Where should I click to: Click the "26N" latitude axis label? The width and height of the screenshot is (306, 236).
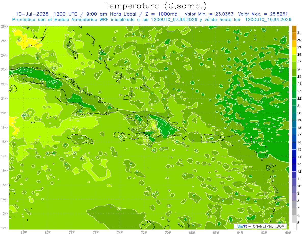pyautogui.click(x=4, y=26)
